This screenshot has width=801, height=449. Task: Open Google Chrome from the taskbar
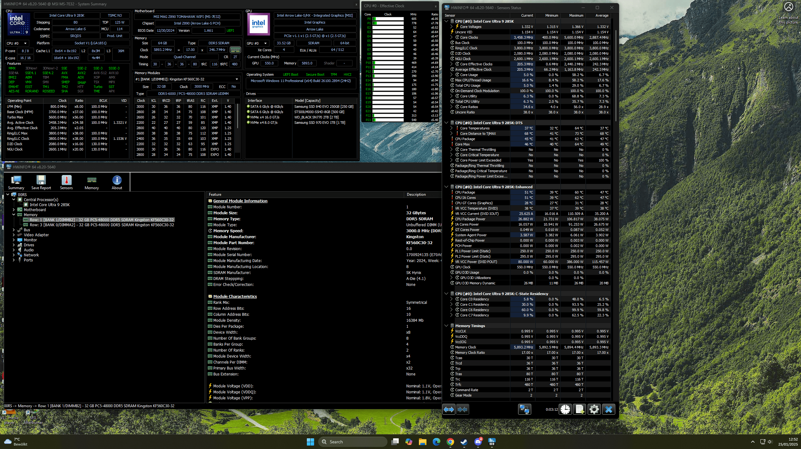pos(450,442)
